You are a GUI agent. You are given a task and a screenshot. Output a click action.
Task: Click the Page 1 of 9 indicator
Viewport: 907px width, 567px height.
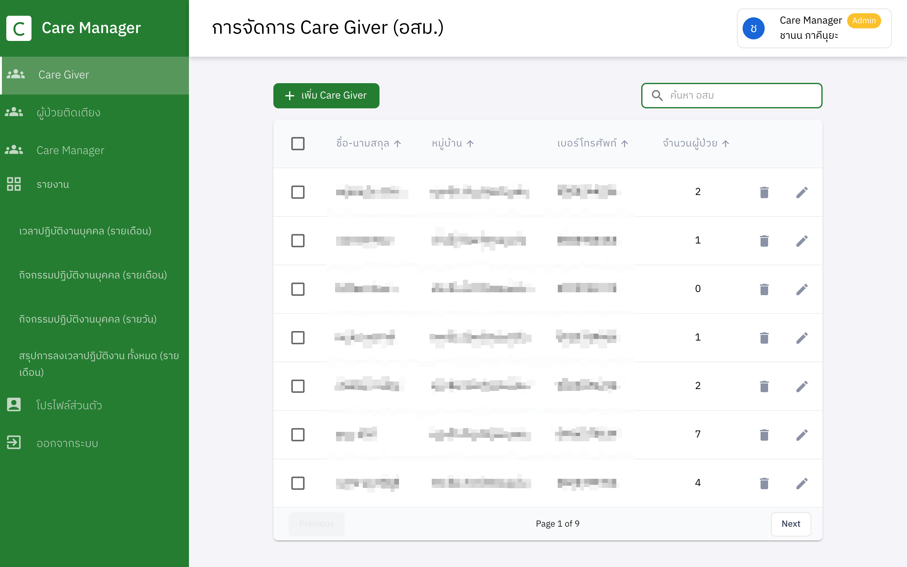[558, 524]
